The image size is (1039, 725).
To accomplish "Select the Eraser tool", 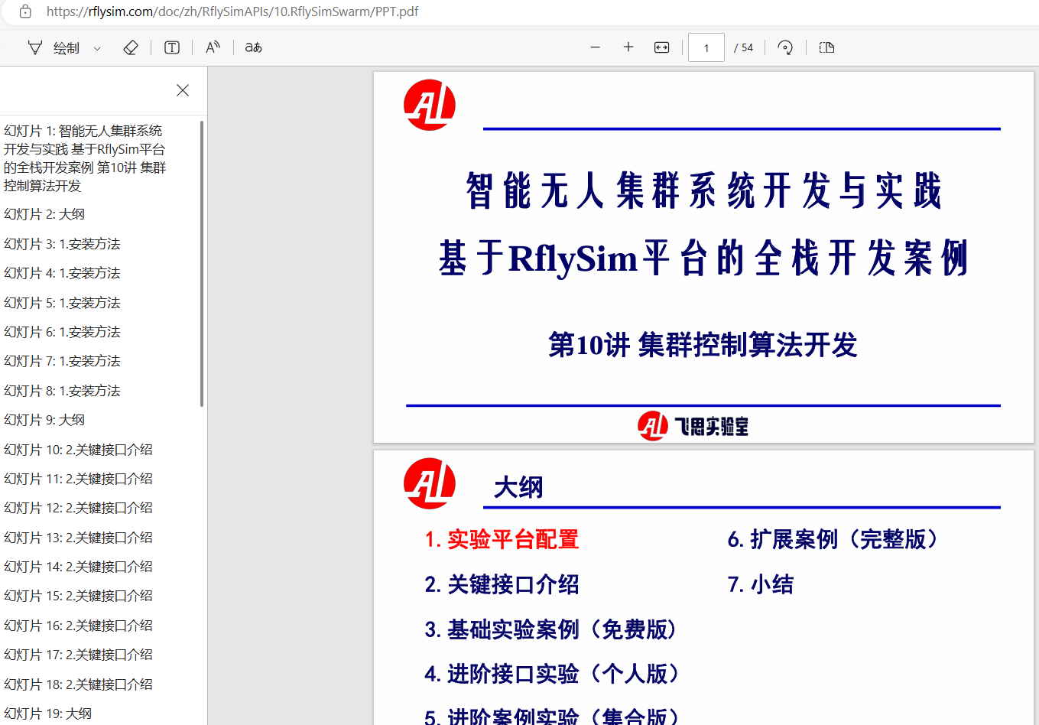I will 131,47.
